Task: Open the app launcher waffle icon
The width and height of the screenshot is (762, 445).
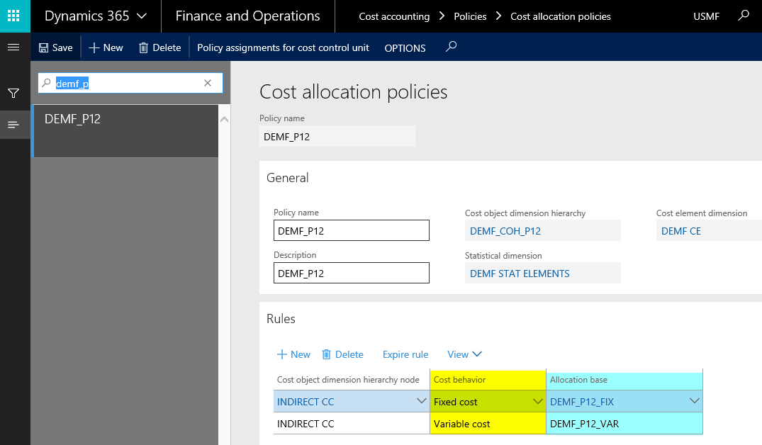Action: click(x=15, y=16)
